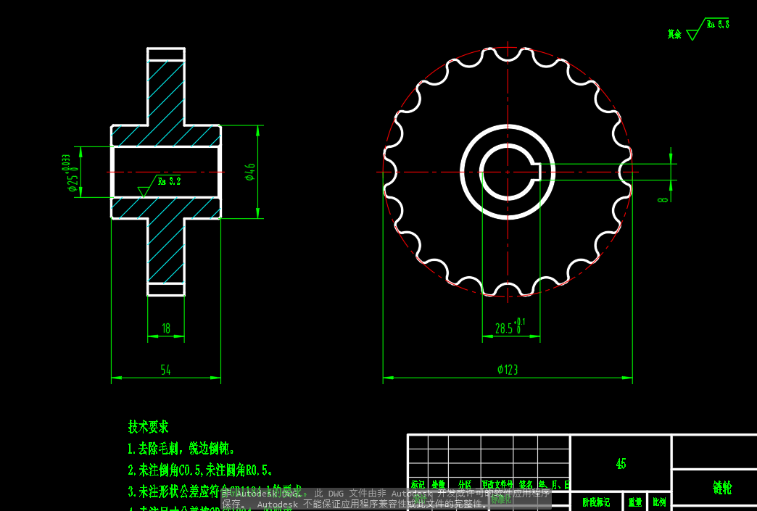The image size is (757, 511).
Task: Select the ø25 bore tolerance dimension
Action: click(71, 173)
